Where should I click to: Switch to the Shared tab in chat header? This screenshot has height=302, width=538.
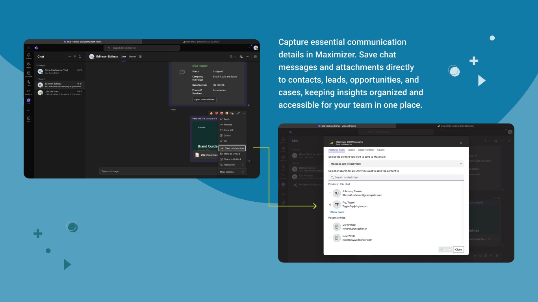(132, 57)
